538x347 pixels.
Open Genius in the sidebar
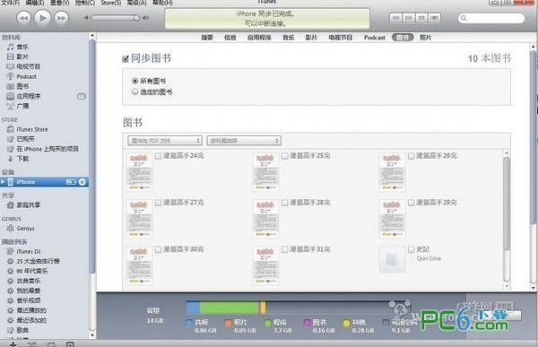pos(25,229)
